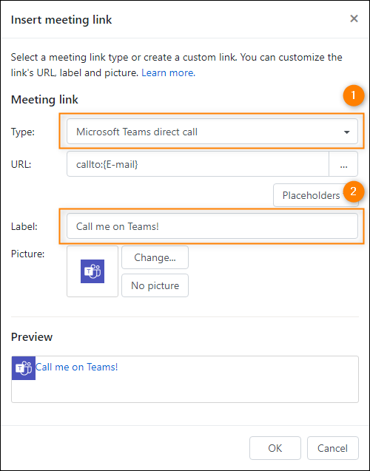Click the Insert meeting link title
This screenshot has height=471, width=370.
[61, 20]
